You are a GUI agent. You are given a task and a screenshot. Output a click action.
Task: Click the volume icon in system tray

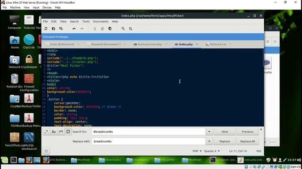[x=299, y=160]
